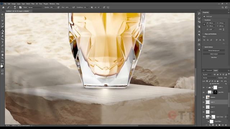Open the Layer menu

pos(19,4)
